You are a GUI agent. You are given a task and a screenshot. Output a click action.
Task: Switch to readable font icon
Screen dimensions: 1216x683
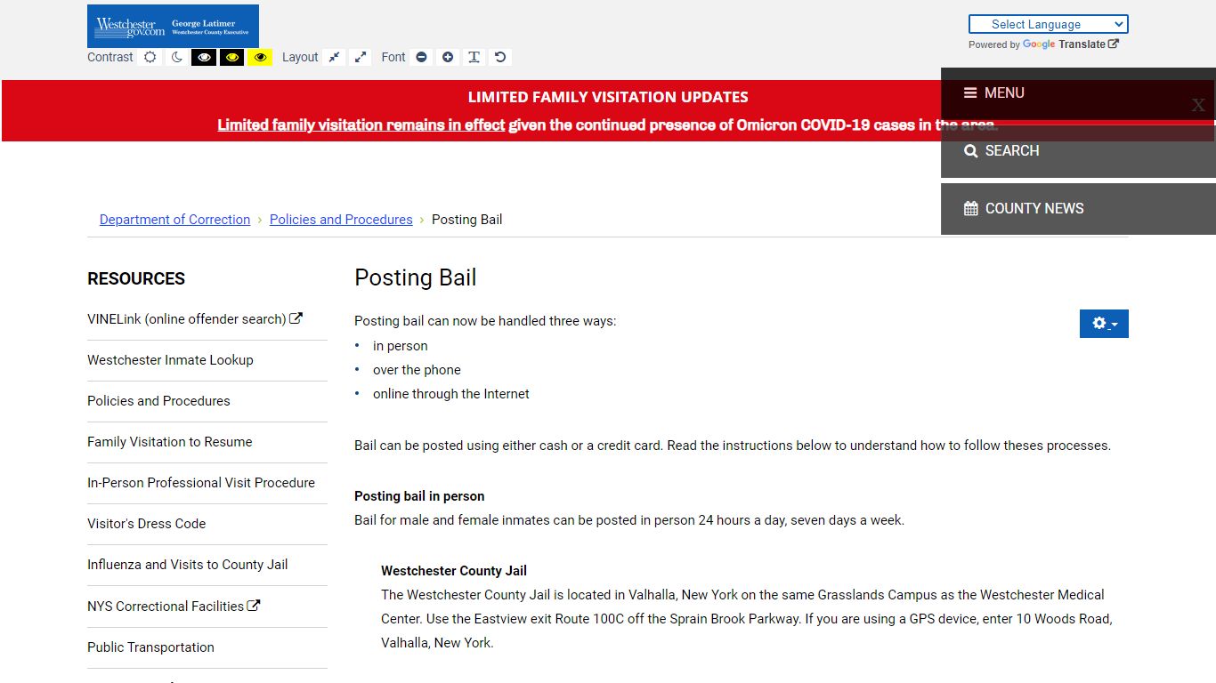pos(474,57)
